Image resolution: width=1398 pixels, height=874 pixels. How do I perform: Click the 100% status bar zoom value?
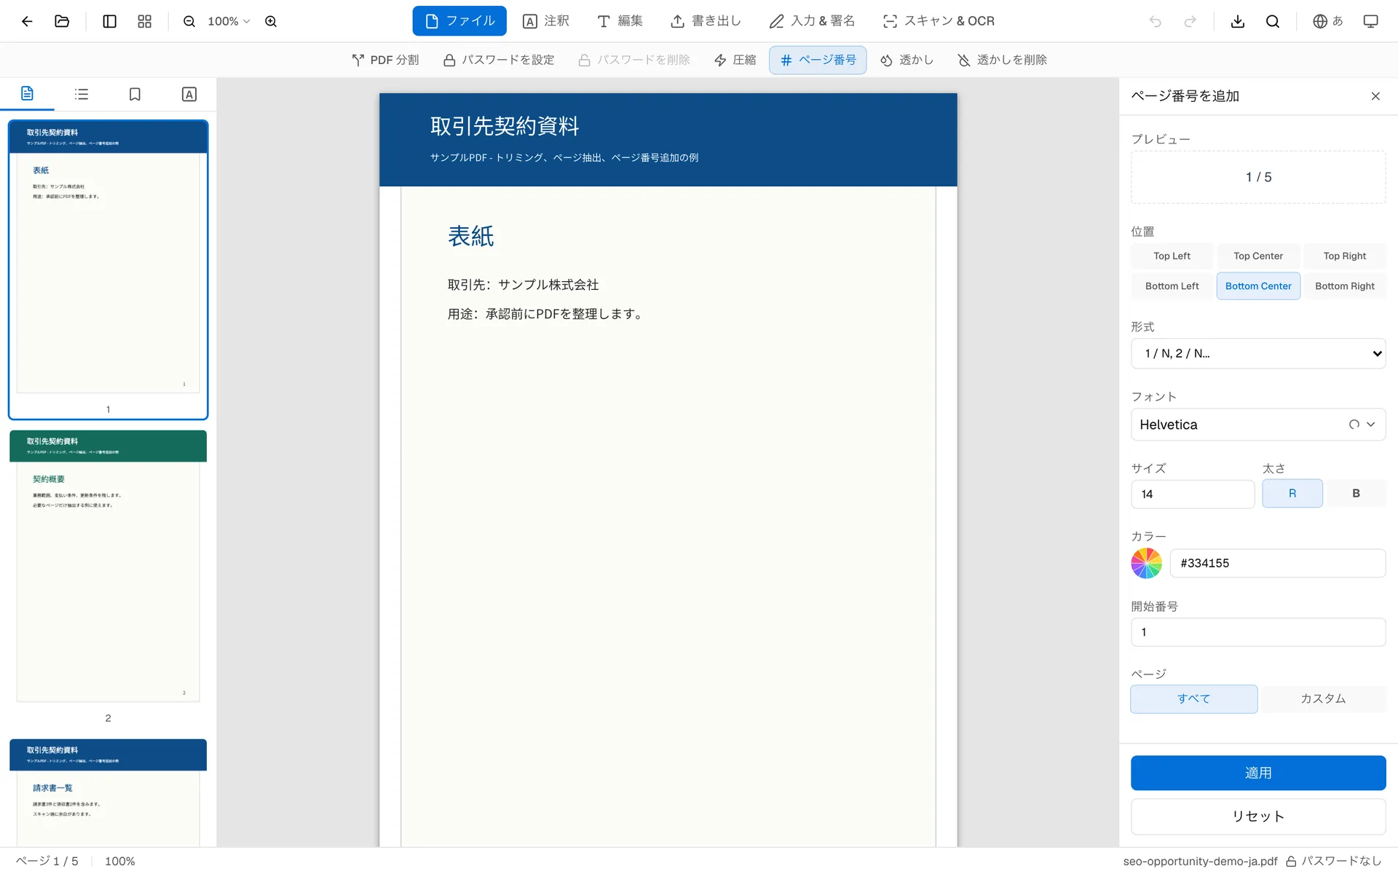point(120,861)
